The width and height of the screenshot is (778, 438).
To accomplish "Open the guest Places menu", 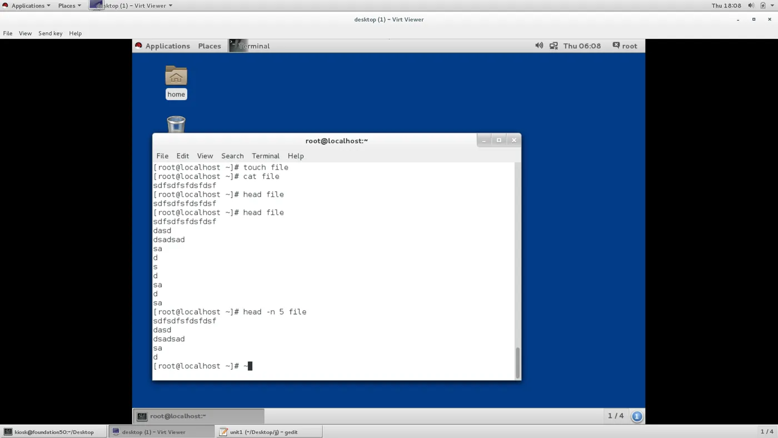I will tap(210, 46).
